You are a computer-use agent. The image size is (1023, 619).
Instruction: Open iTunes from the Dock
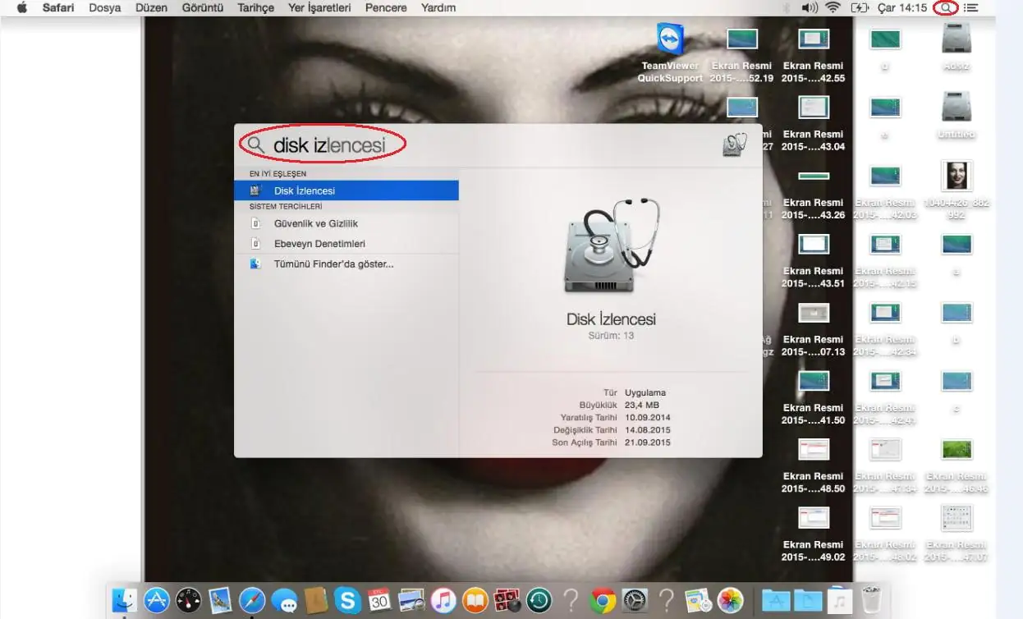click(x=443, y=601)
